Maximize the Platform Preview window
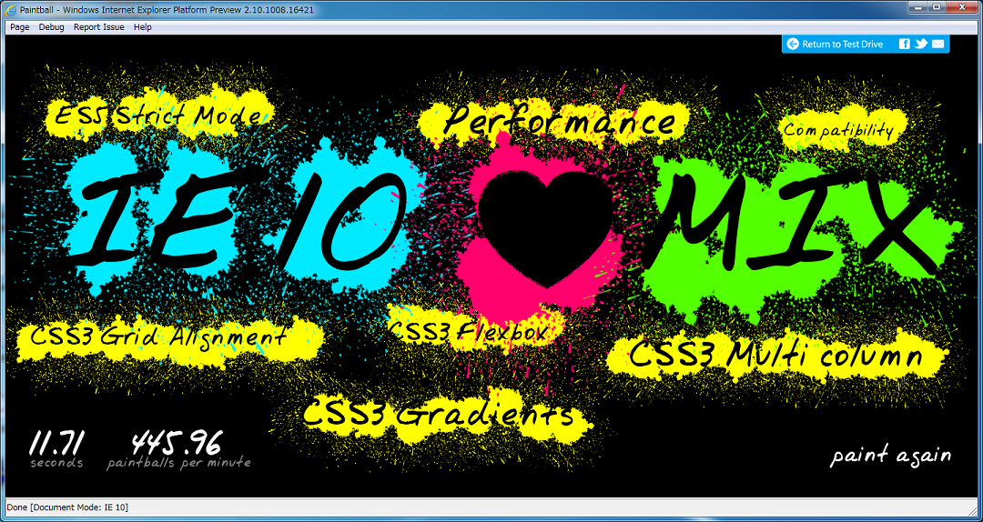The image size is (983, 522). point(936,7)
